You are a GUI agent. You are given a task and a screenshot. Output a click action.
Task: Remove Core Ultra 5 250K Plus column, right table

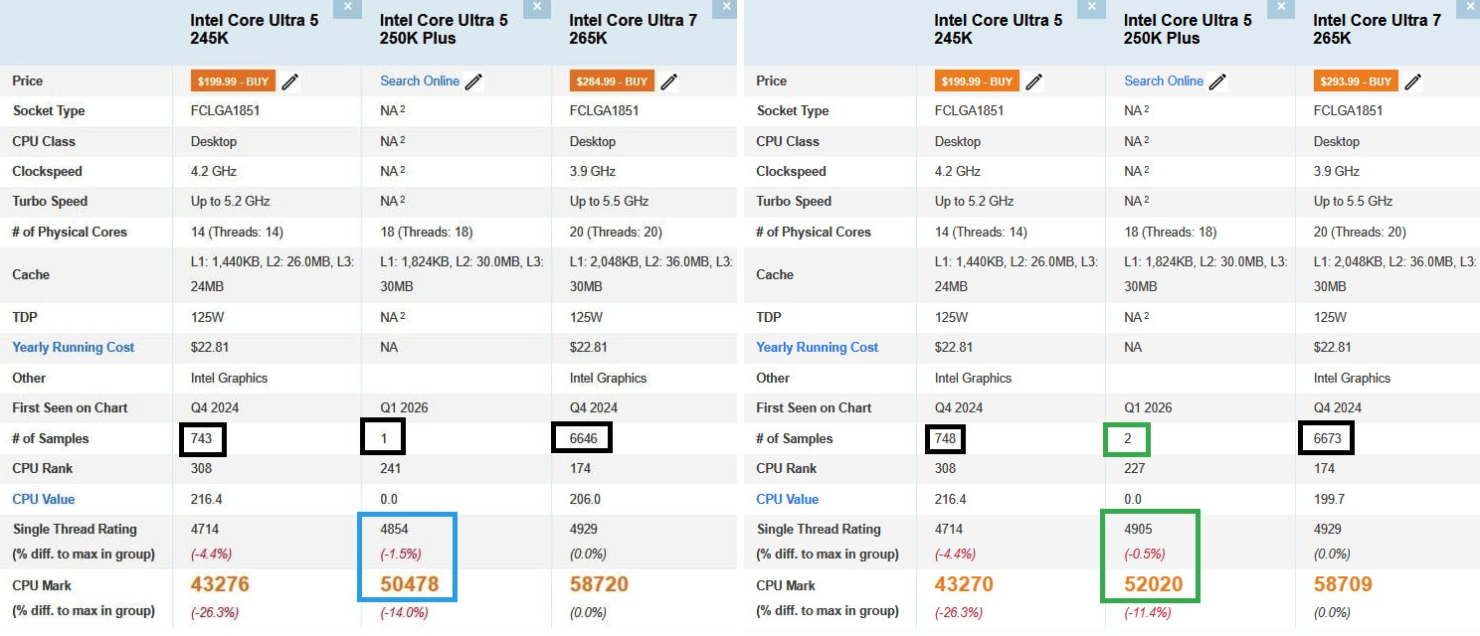(x=1281, y=6)
